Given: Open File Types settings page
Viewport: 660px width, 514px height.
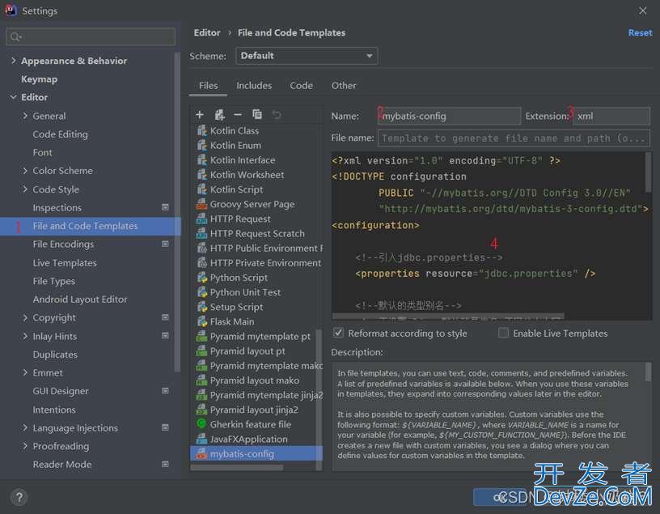Looking at the screenshot, I should click(x=54, y=281).
